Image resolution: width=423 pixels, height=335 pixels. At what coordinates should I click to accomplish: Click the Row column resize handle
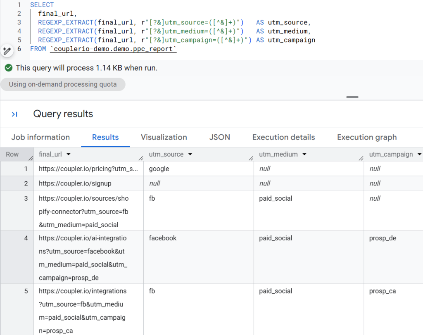[x=31, y=158]
